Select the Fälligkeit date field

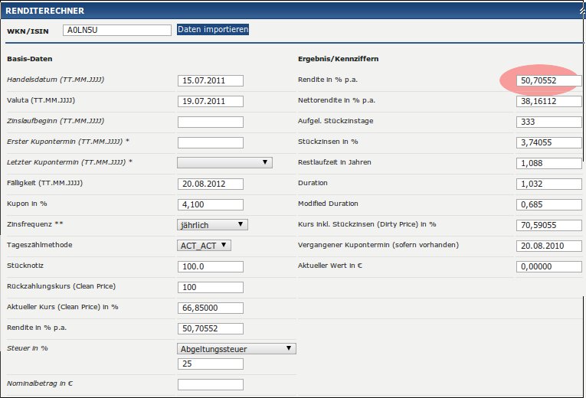coord(210,184)
